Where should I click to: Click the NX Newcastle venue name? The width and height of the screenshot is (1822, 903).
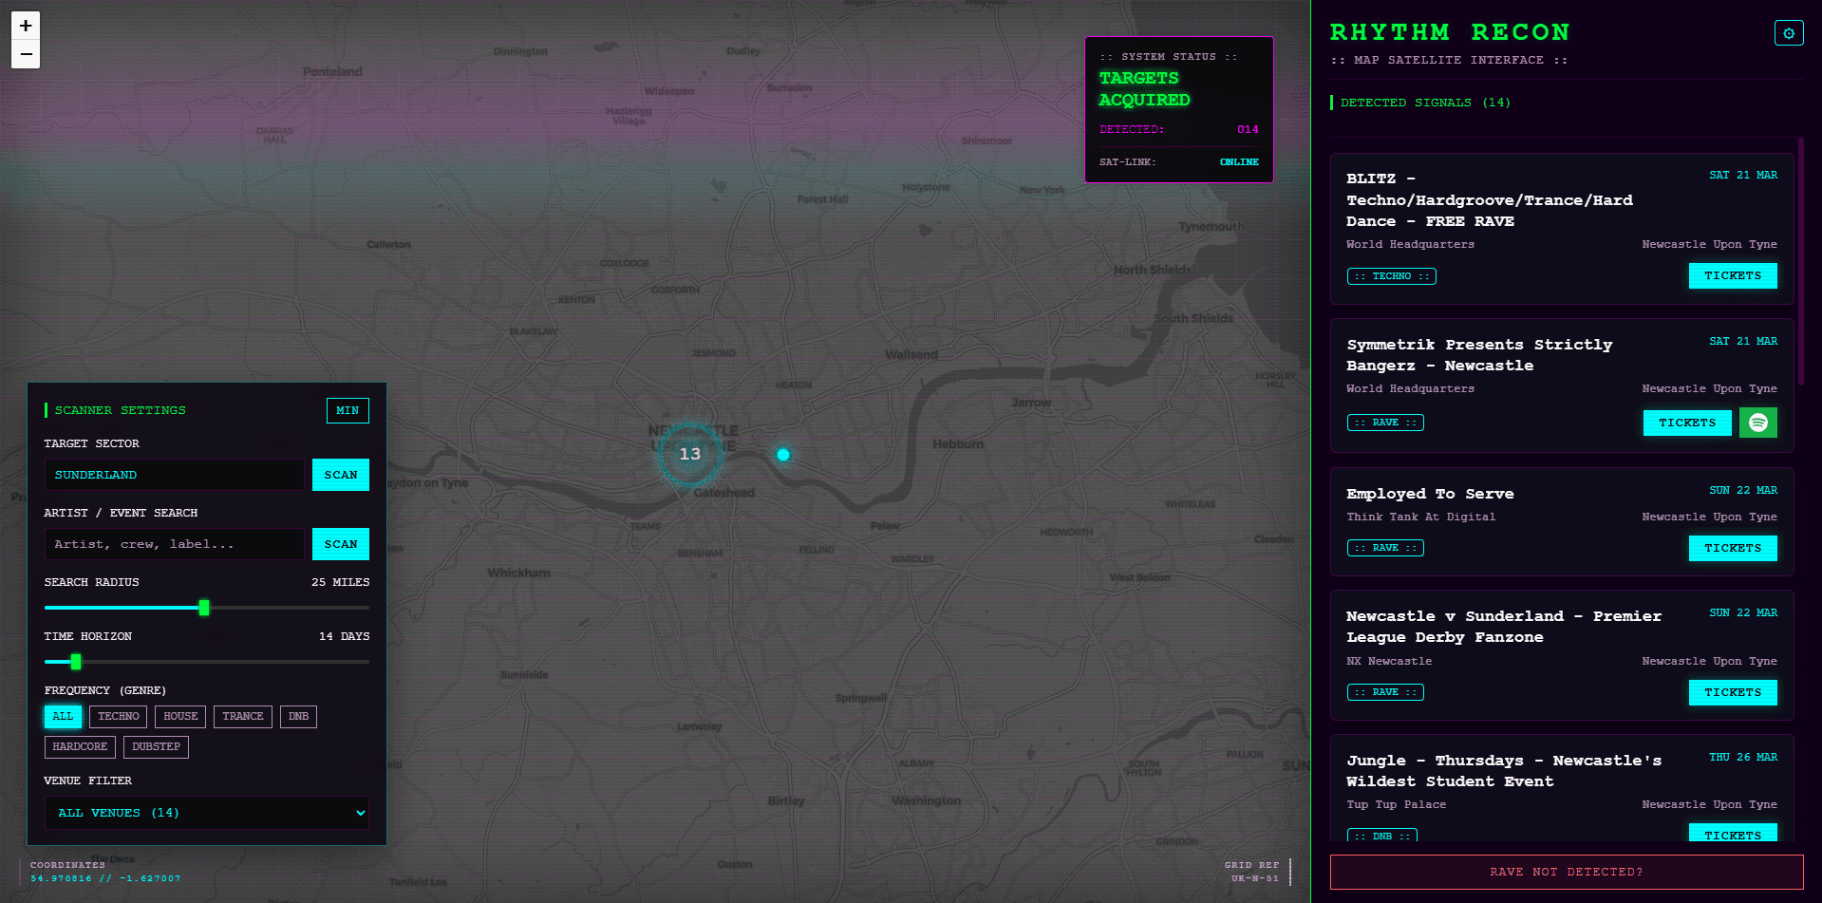pos(1389,661)
